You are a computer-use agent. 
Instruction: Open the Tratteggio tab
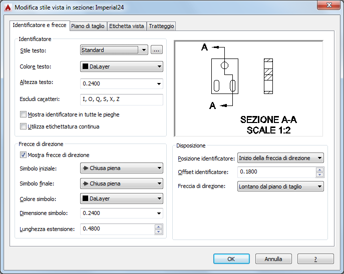[x=161, y=26]
